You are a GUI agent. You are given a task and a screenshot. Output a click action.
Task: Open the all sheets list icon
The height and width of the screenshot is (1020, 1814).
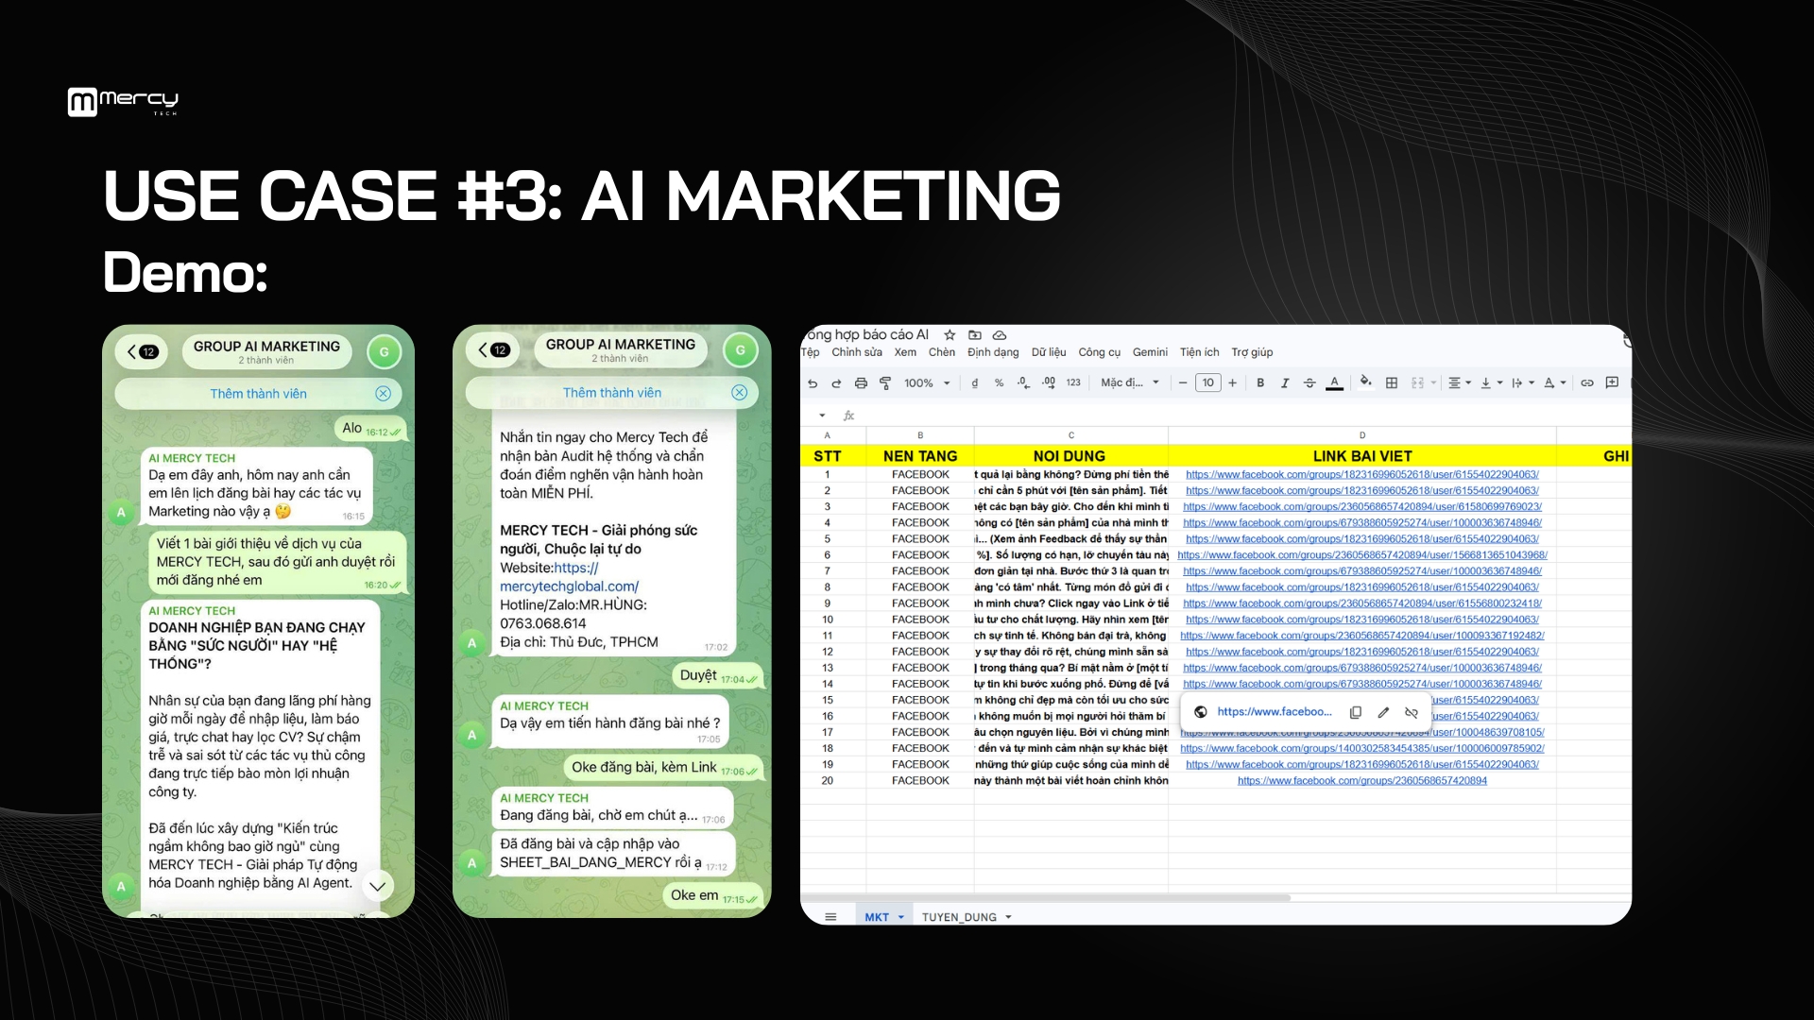coord(830,917)
